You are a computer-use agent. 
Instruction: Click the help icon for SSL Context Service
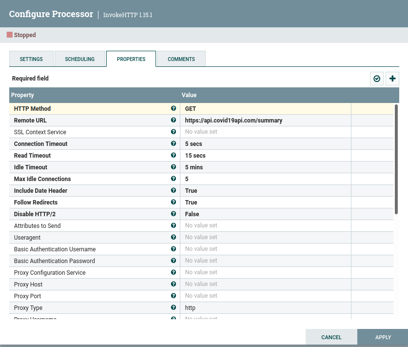click(174, 132)
